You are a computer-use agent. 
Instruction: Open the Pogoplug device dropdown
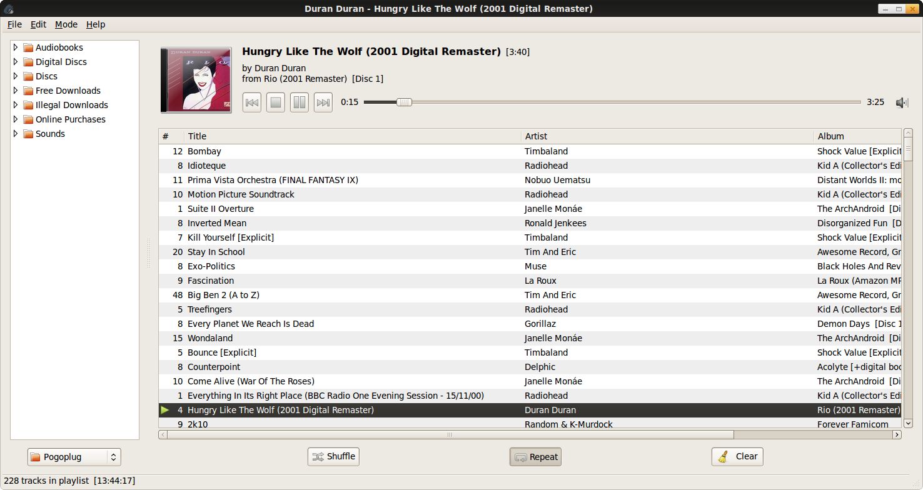point(74,457)
